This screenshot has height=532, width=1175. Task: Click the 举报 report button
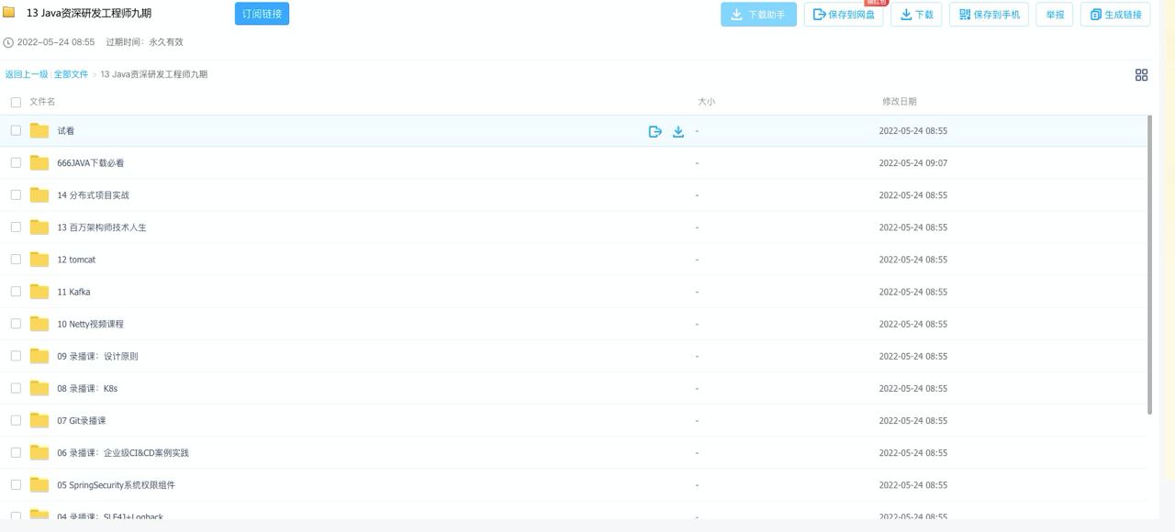coord(1054,15)
